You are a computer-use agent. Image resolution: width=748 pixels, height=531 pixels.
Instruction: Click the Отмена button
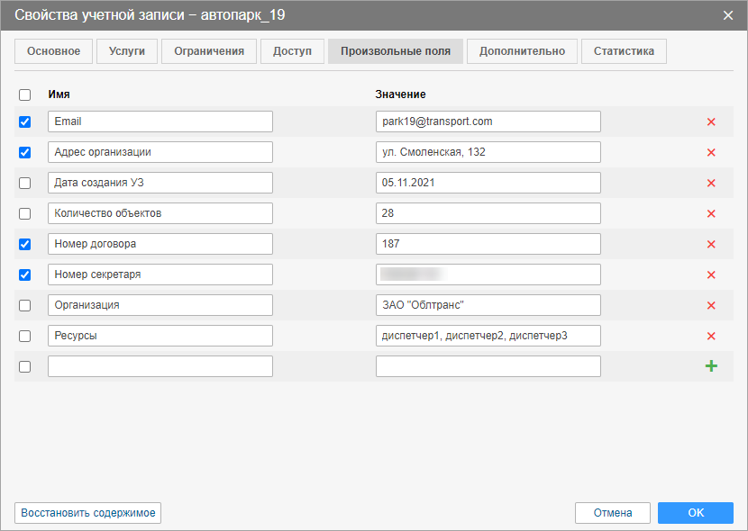point(613,513)
